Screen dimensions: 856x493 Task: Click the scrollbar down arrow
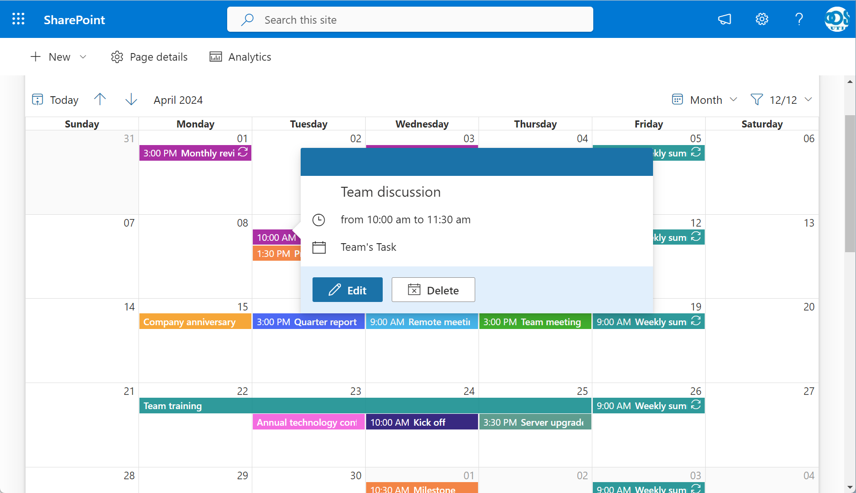pyautogui.click(x=850, y=487)
